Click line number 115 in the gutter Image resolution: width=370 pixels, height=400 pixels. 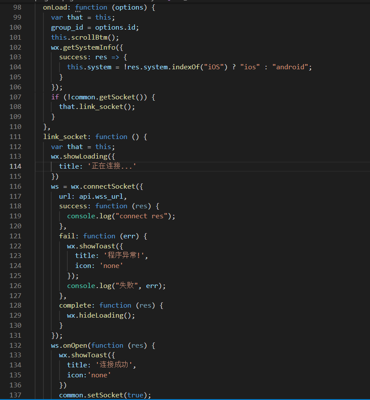(15, 176)
